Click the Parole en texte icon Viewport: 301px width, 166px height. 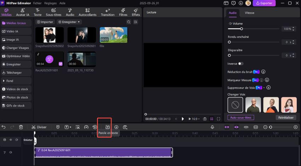click(108, 127)
